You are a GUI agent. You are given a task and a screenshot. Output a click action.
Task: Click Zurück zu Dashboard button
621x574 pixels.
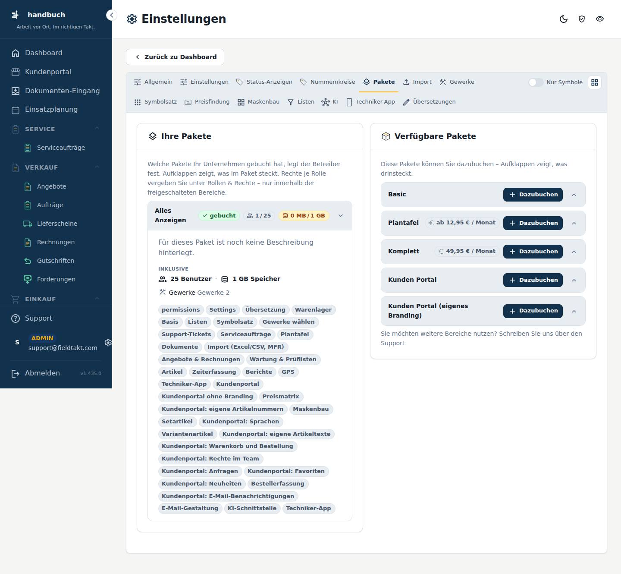pyautogui.click(x=175, y=57)
